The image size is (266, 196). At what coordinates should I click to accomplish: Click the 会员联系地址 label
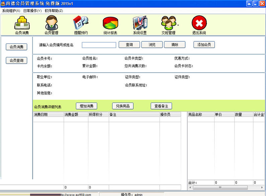[136, 85]
